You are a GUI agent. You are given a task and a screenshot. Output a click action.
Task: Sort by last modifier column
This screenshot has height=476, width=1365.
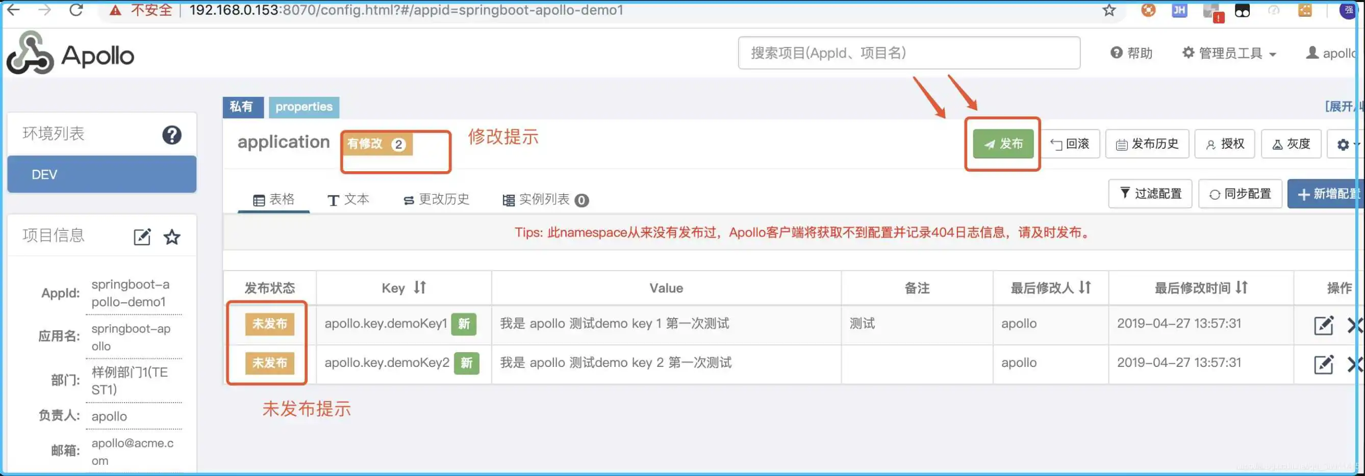tap(1084, 287)
